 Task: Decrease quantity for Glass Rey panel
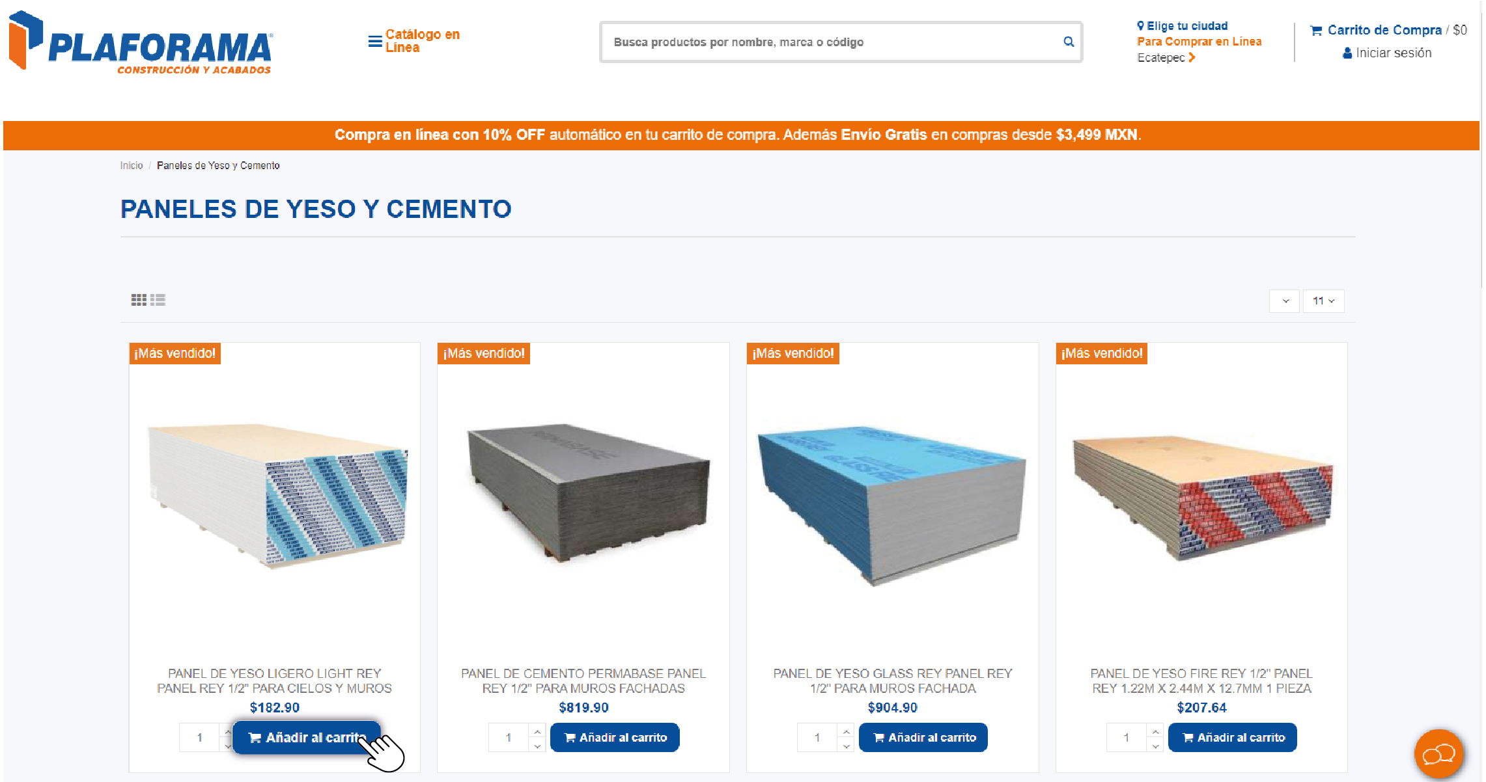pos(847,745)
